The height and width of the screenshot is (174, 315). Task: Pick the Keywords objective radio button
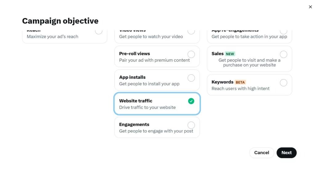(283, 83)
